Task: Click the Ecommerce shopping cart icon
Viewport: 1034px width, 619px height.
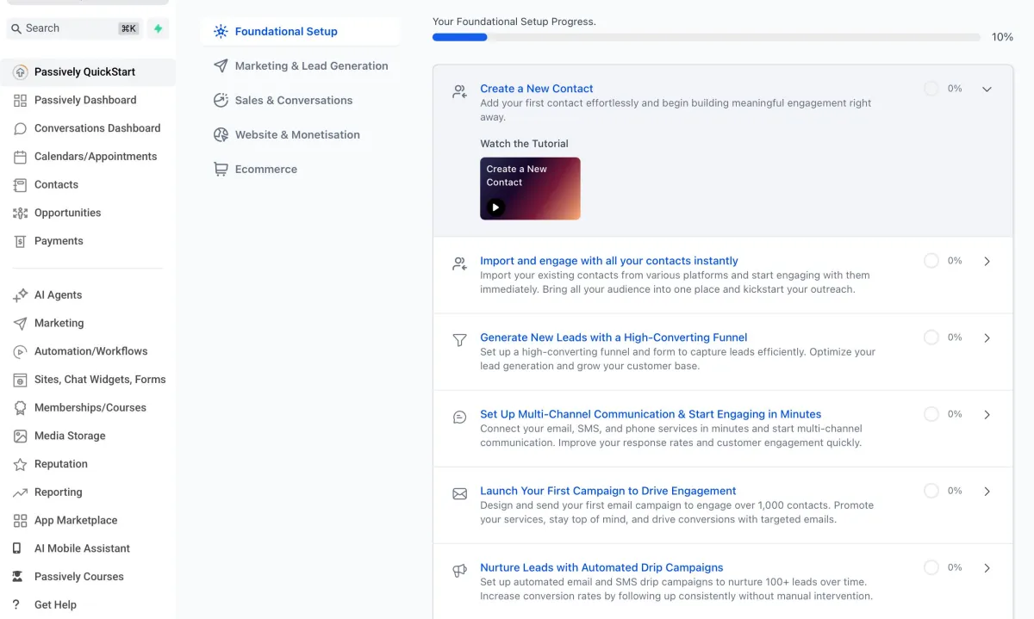Action: pyautogui.click(x=221, y=170)
